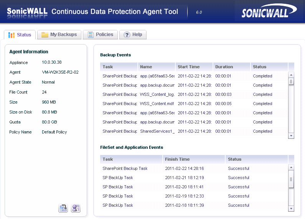Click the SonicWALL logo at top right
The image size is (305, 219).
pyautogui.click(x=269, y=11)
